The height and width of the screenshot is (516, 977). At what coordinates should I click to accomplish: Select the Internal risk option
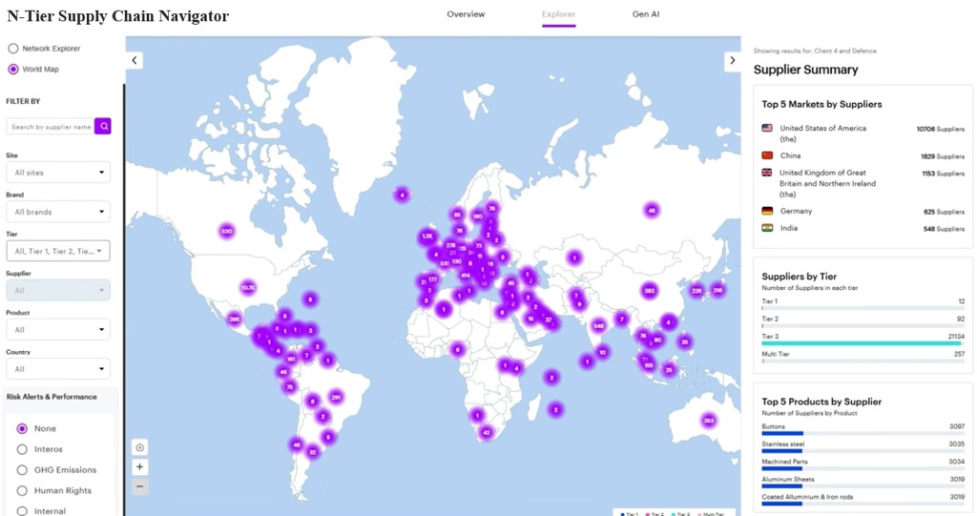pyautogui.click(x=23, y=511)
